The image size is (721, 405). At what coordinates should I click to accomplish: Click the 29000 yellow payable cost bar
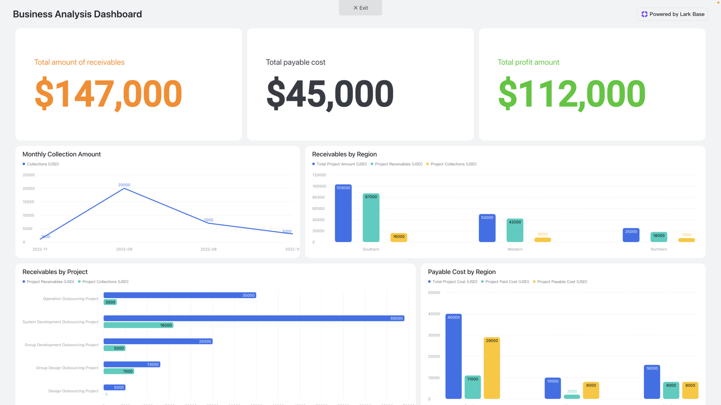492,368
